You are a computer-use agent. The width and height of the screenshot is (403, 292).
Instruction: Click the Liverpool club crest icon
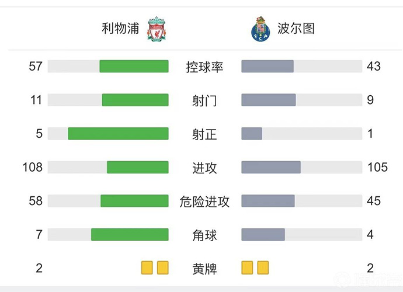point(156,29)
